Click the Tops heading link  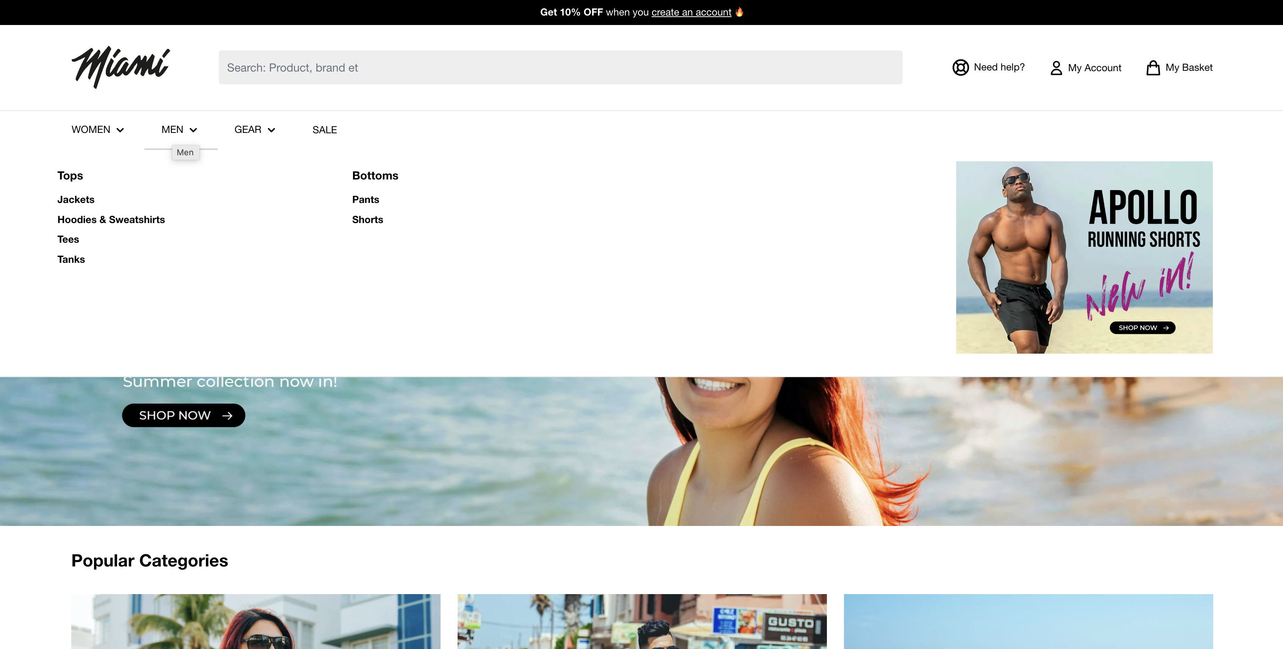(70, 176)
